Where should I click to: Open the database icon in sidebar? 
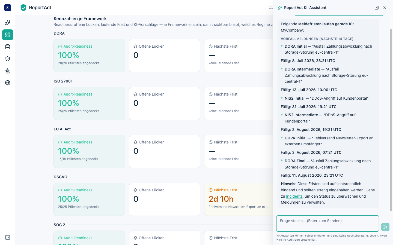[8, 47]
